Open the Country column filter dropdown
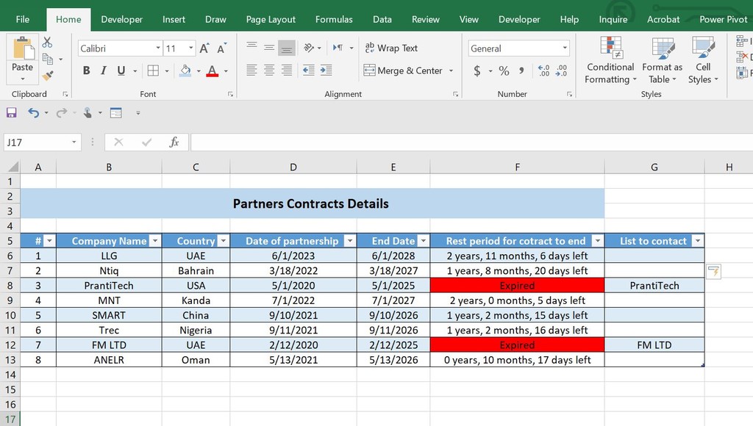The height and width of the screenshot is (426, 753). coord(222,241)
